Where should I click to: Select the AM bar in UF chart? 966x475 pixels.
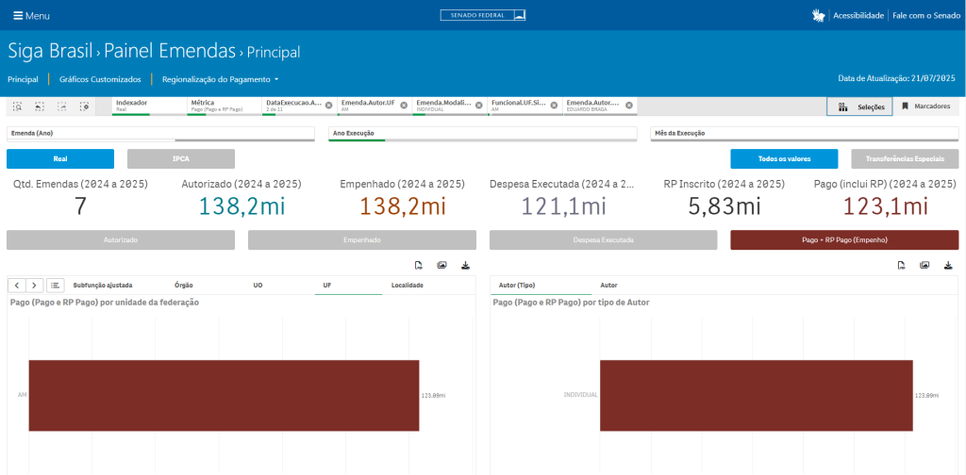tap(224, 395)
